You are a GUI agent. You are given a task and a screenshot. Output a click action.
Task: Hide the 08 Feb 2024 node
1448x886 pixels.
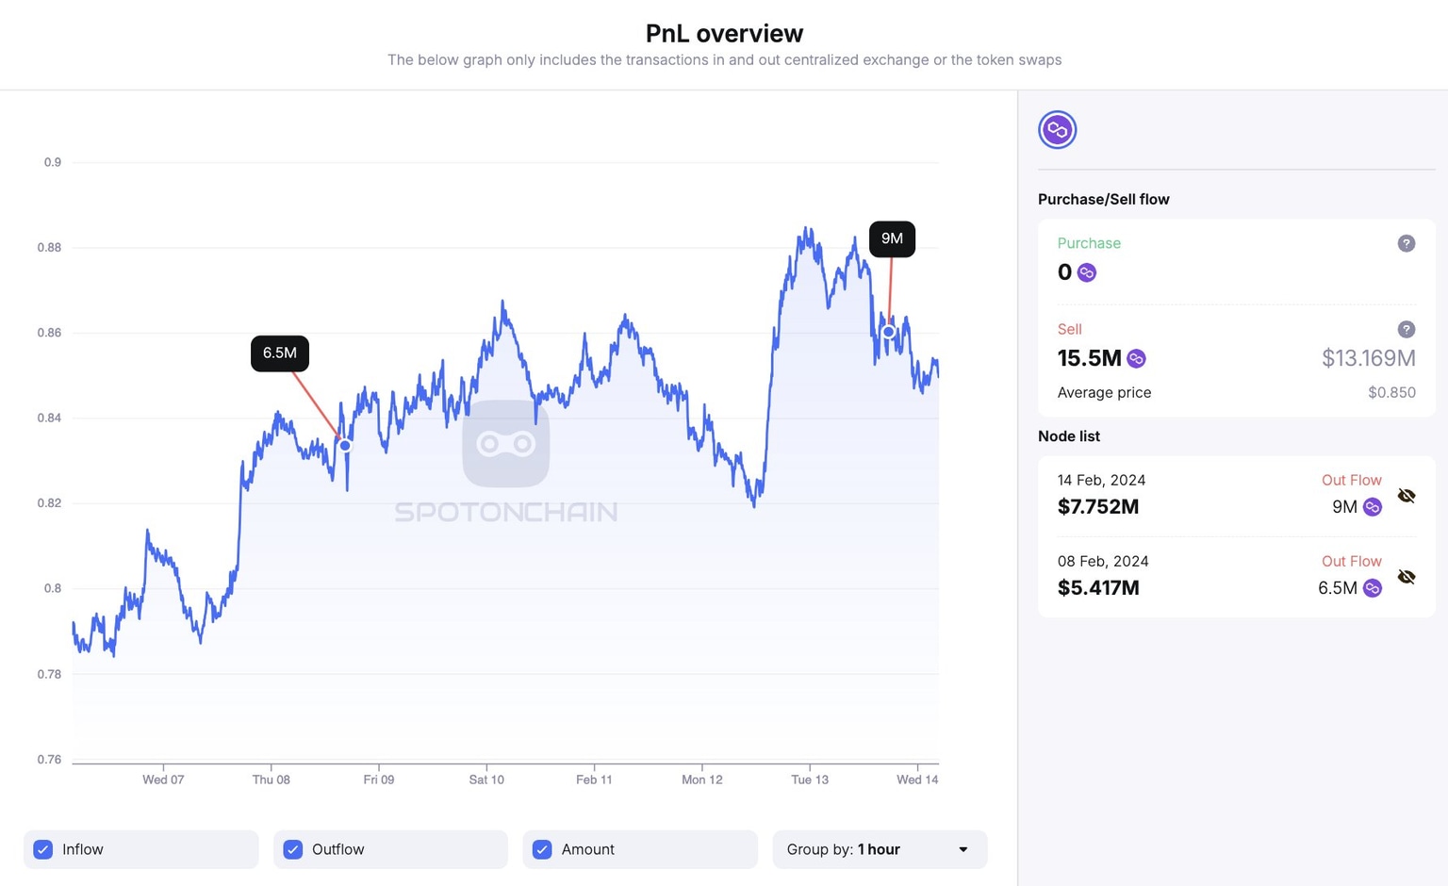point(1407,577)
